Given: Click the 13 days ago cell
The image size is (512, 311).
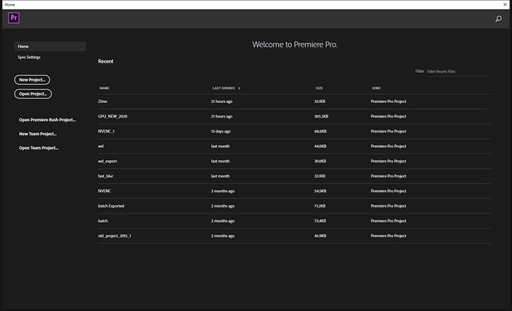Looking at the screenshot, I should pos(221,131).
